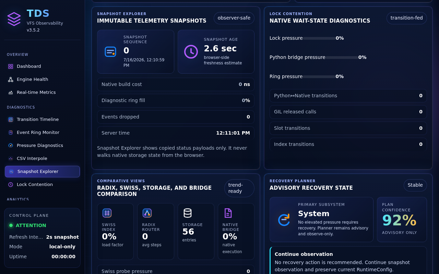Click the GIL released calls row
Viewport: 439px width, 274px height.
[348, 112]
